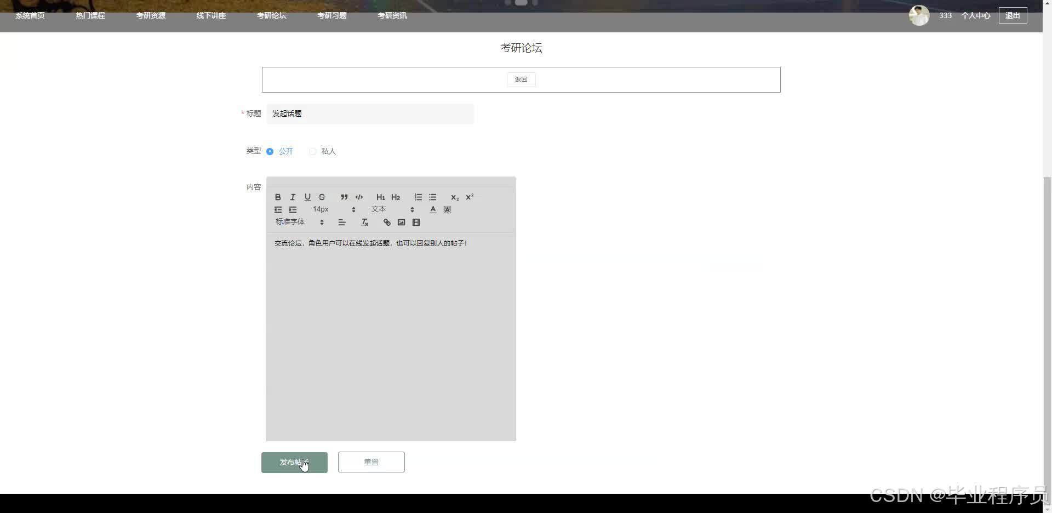Screen dimensions: 1052x513
Task: Open the 线下讲座 menu item
Action: click(211, 15)
